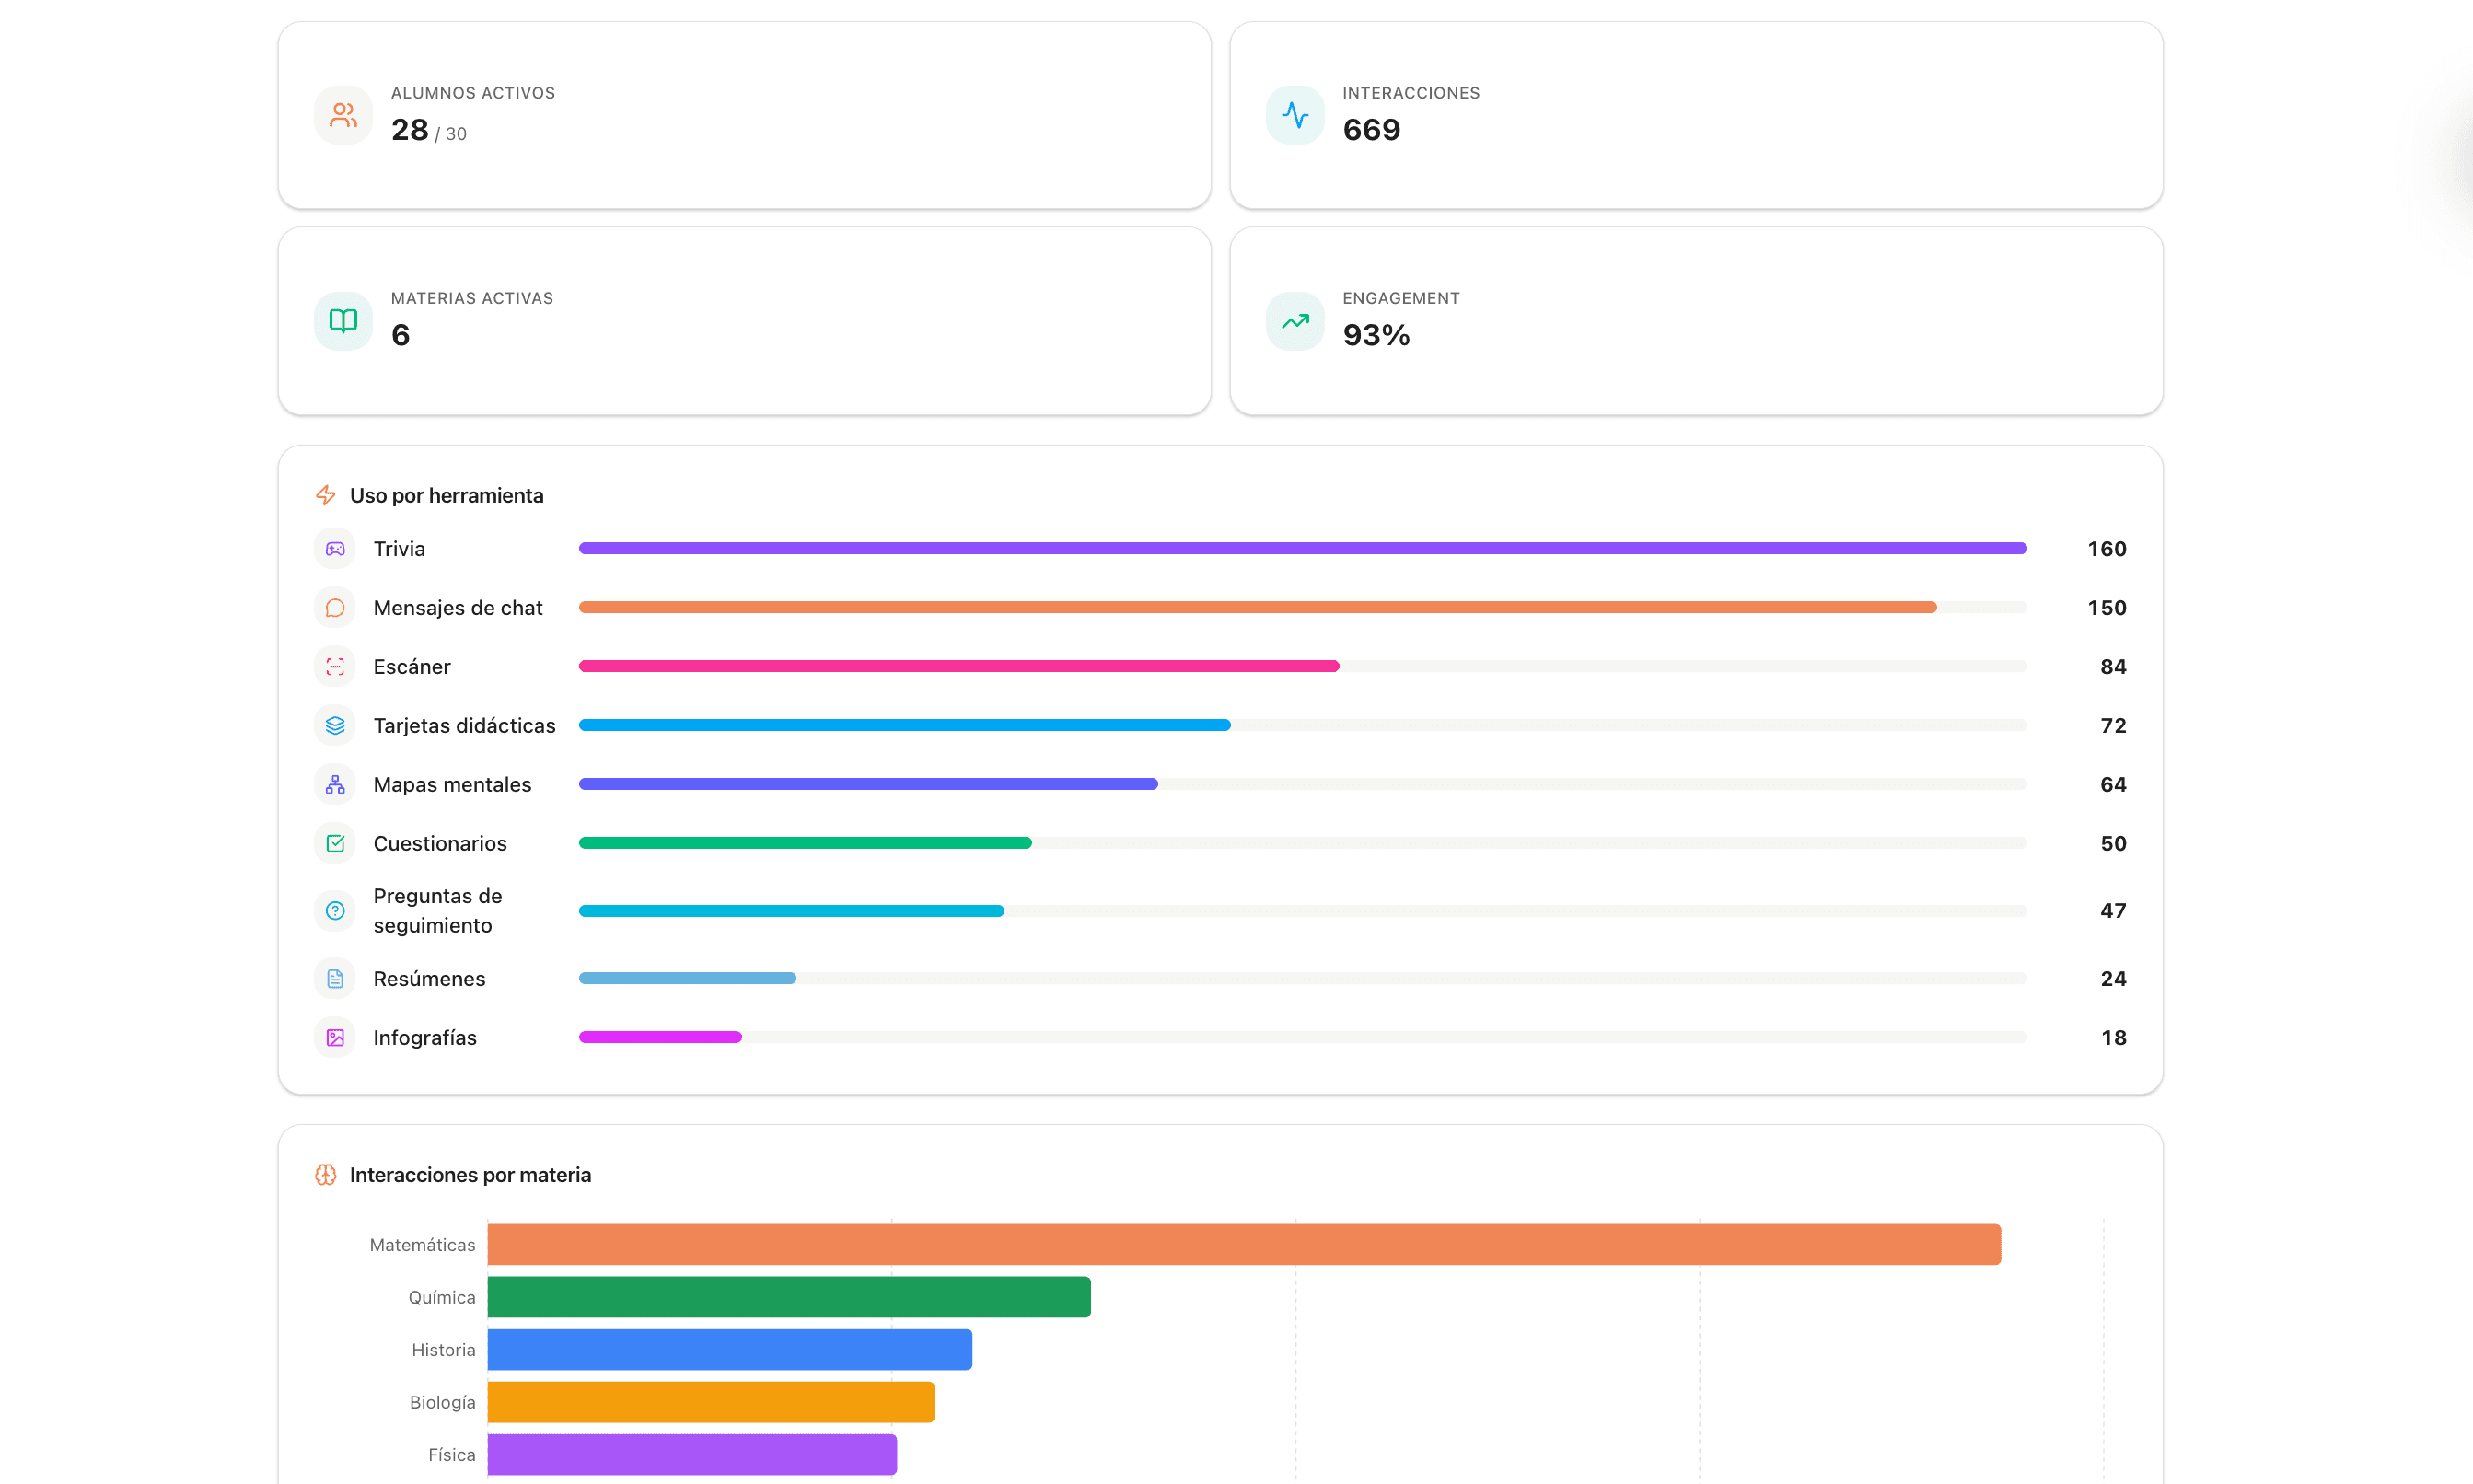Viewport: 2473px width, 1484px height.
Task: Click the Escáner scan icon
Action: [335, 667]
